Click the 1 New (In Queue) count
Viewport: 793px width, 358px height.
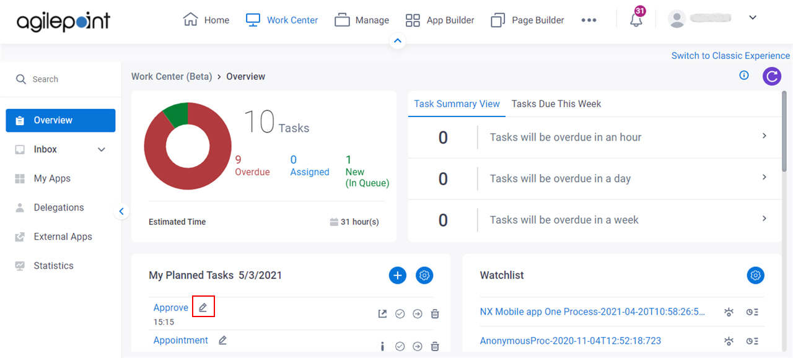pos(367,171)
